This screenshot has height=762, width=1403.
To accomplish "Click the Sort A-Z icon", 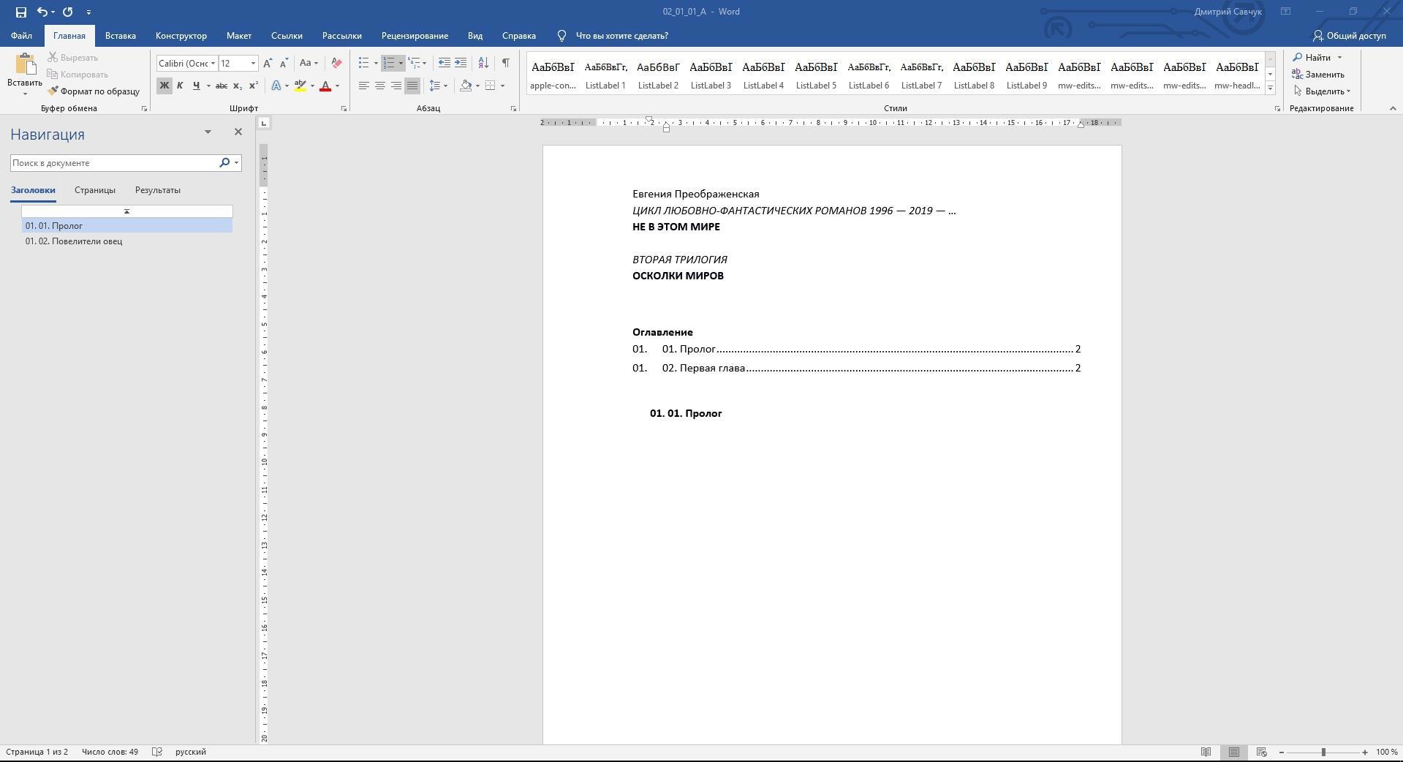I will (x=483, y=63).
